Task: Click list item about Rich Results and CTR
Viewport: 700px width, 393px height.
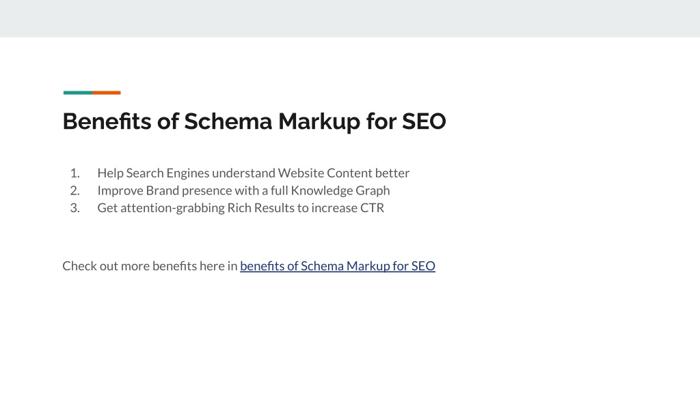Action: tap(241, 208)
